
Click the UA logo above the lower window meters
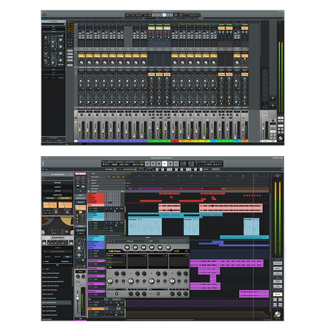point(277,176)
